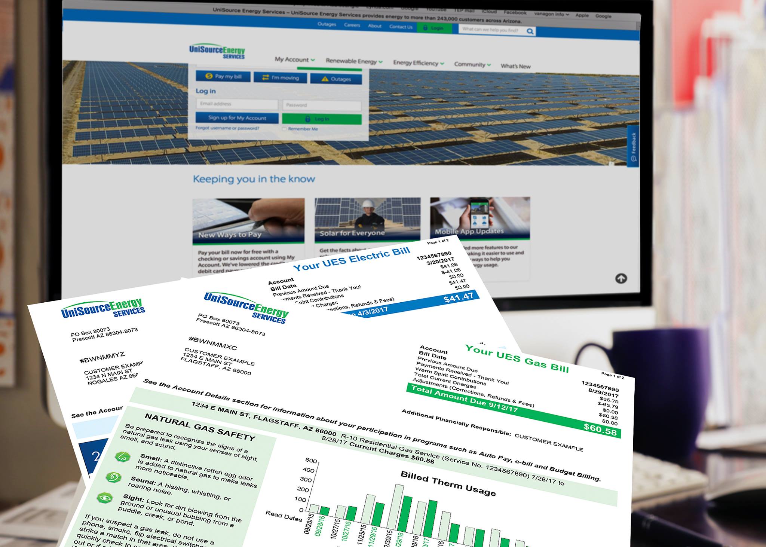Open the Outages link in top bar

coord(327,25)
